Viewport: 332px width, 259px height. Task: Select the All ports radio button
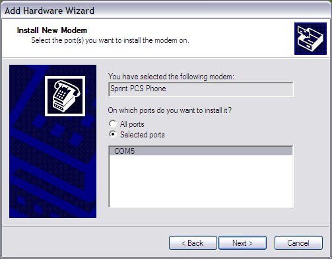click(x=113, y=124)
